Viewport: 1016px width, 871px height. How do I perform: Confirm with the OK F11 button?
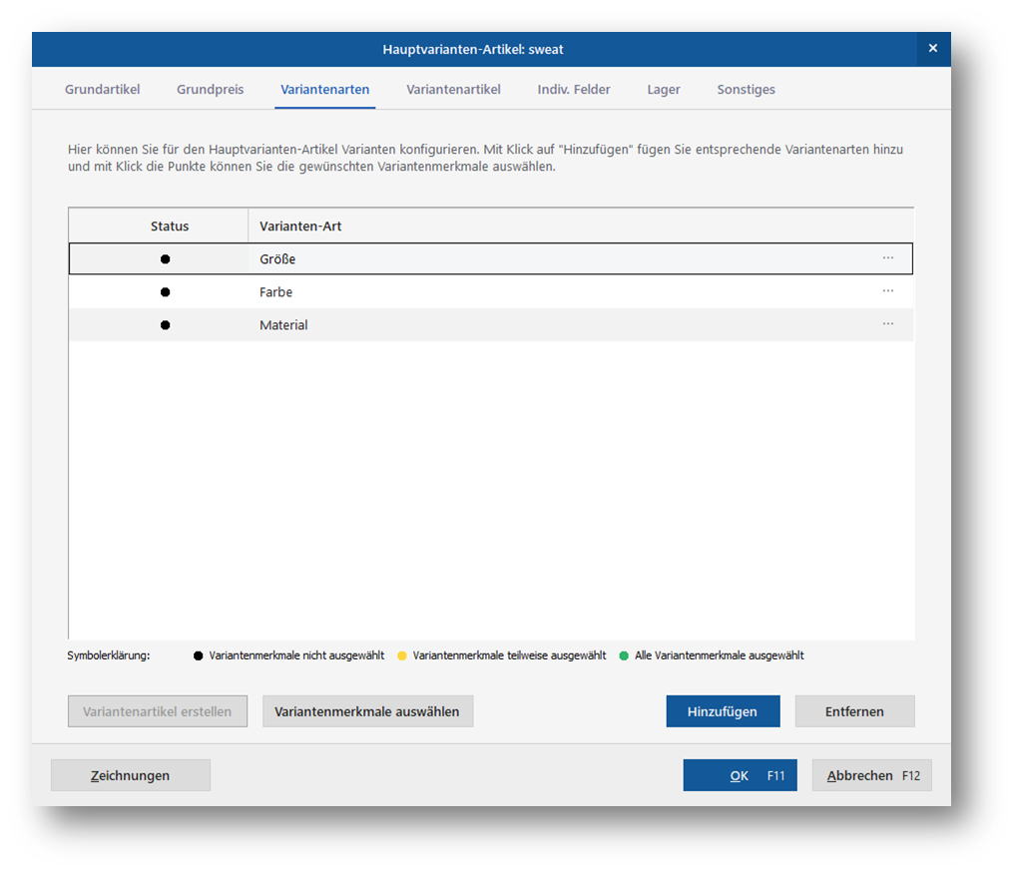tap(740, 775)
